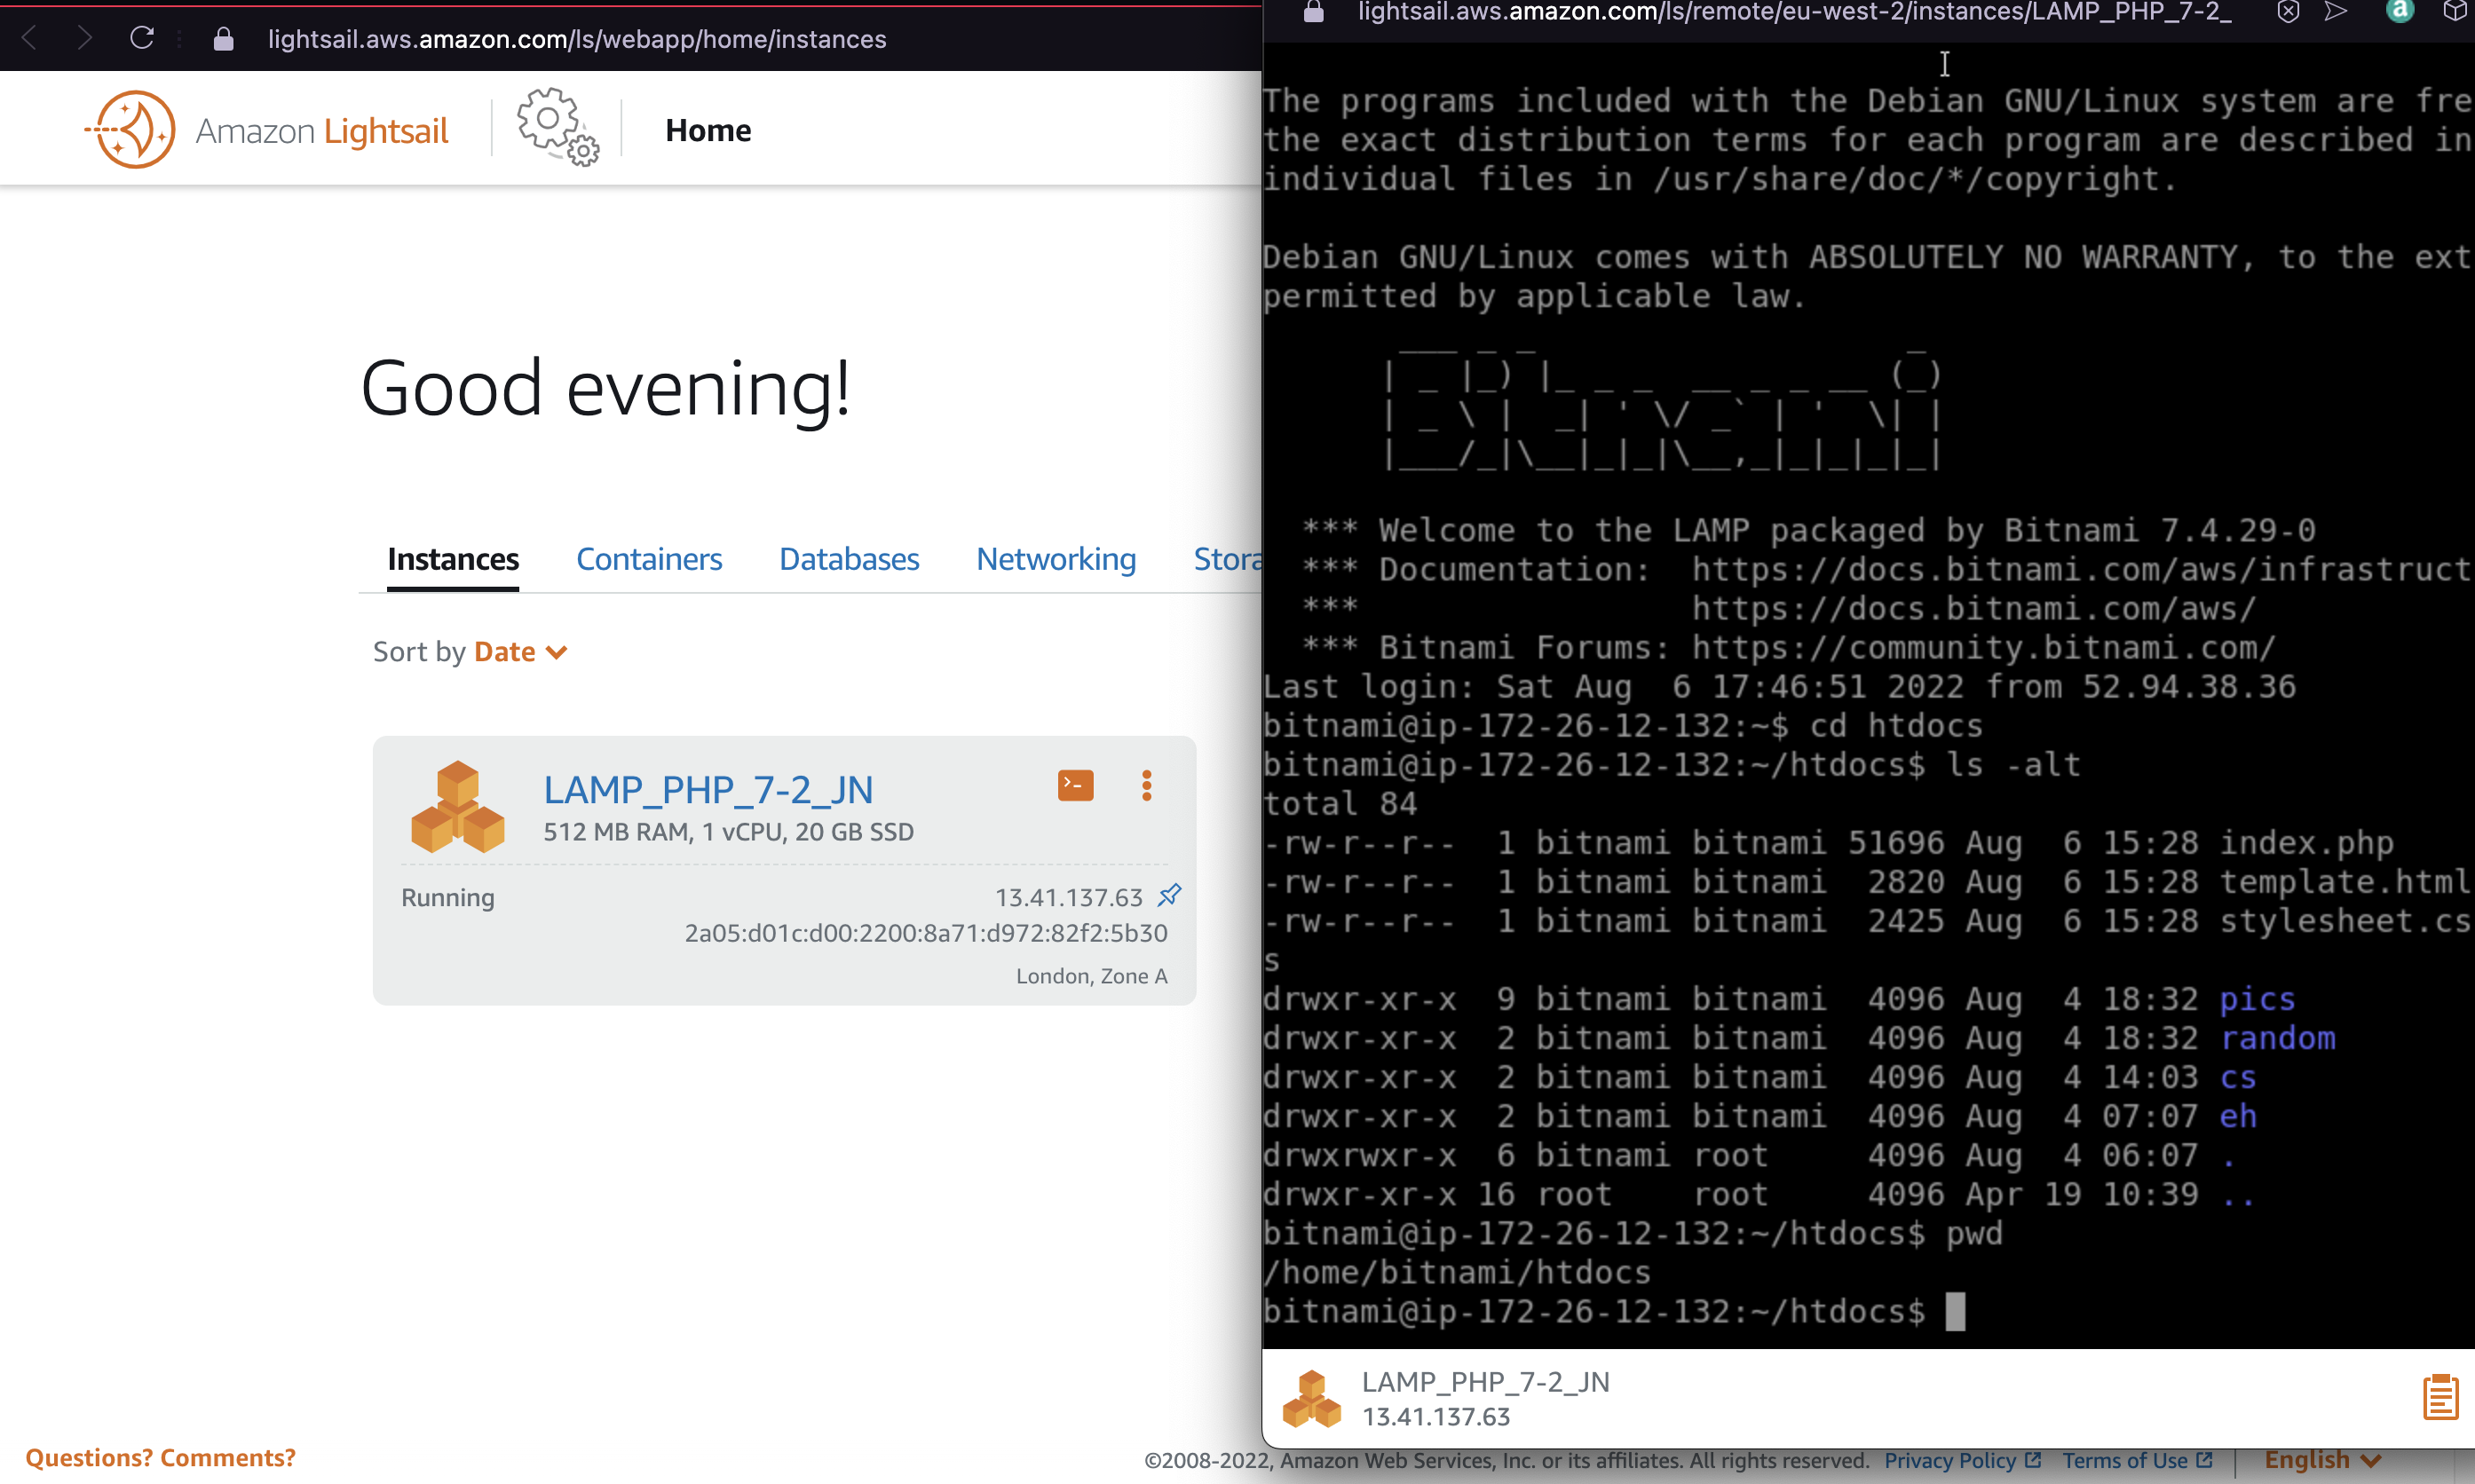The width and height of the screenshot is (2475, 1484).
Task: Click the static IP pin icon
Action: 1169,895
